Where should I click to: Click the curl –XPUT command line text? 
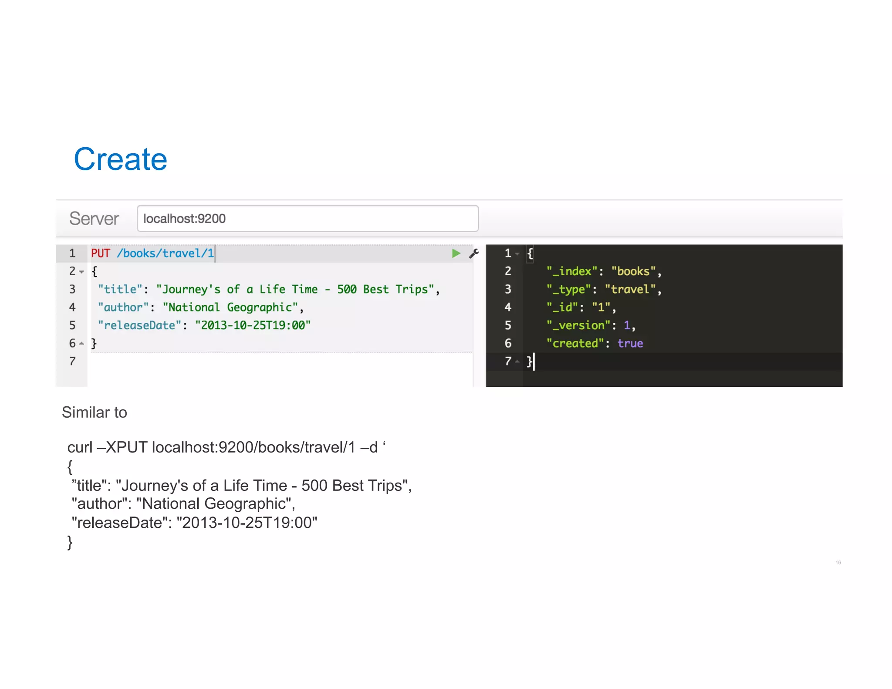tap(226, 447)
